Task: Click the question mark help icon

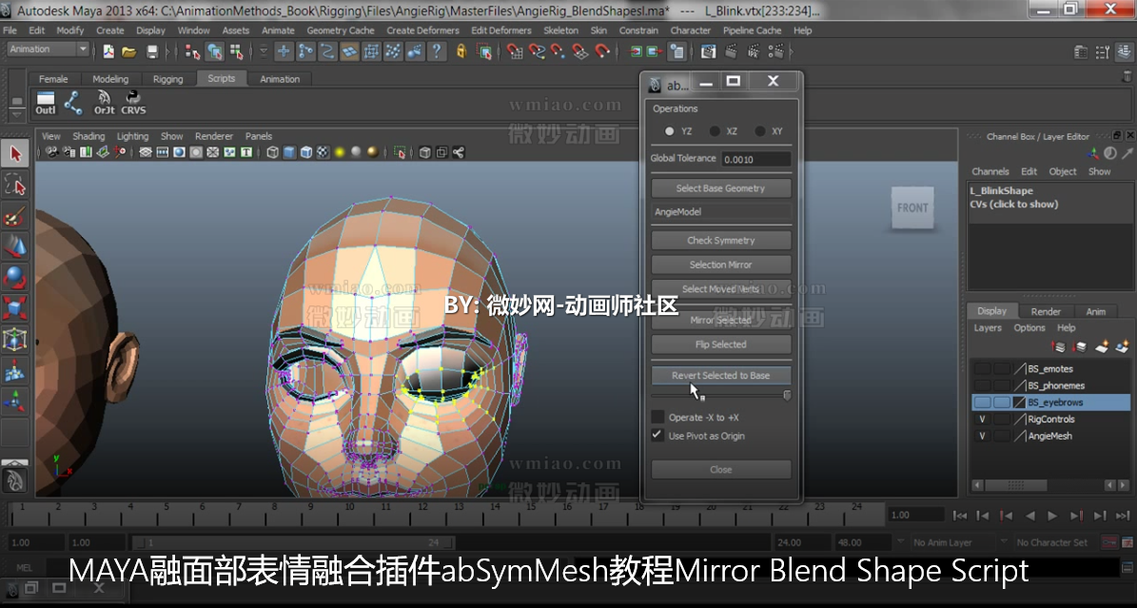Action: tap(437, 51)
